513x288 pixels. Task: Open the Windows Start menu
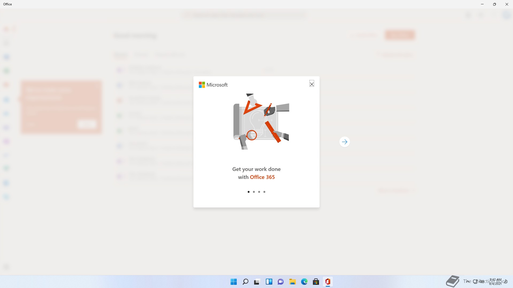coord(234,282)
